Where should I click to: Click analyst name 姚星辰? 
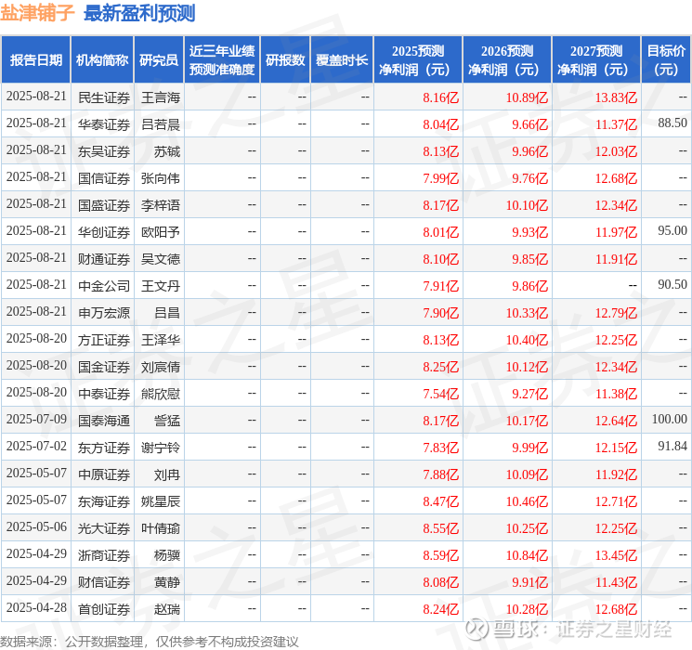tap(161, 501)
